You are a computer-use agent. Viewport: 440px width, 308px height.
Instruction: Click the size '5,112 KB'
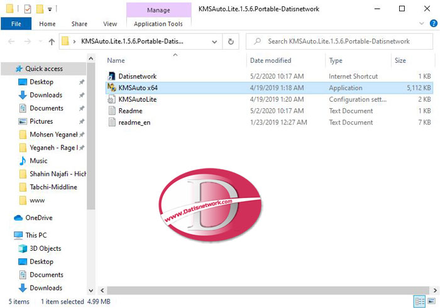tap(419, 88)
